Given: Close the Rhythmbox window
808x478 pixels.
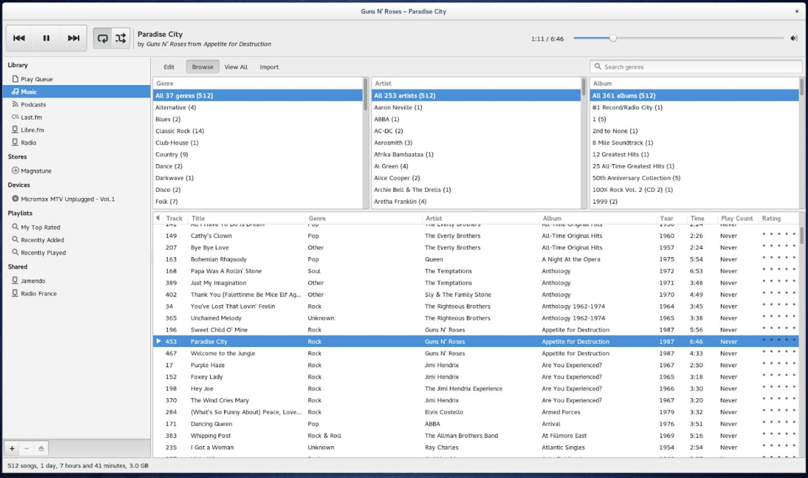Looking at the screenshot, I should (x=797, y=11).
